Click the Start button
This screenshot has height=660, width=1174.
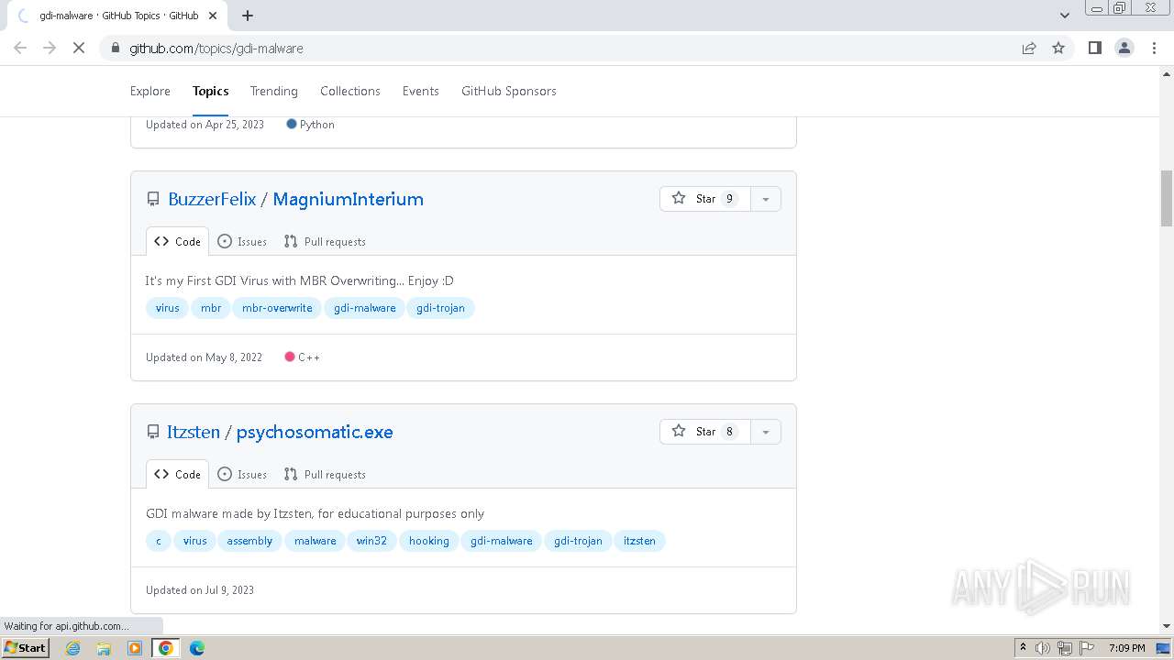[26, 648]
